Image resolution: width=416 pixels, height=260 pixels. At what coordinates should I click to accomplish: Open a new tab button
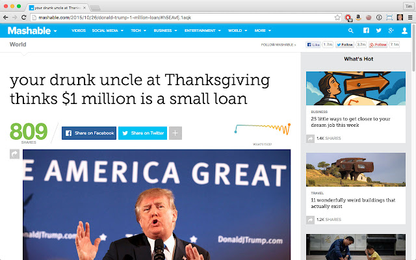[x=96, y=8]
